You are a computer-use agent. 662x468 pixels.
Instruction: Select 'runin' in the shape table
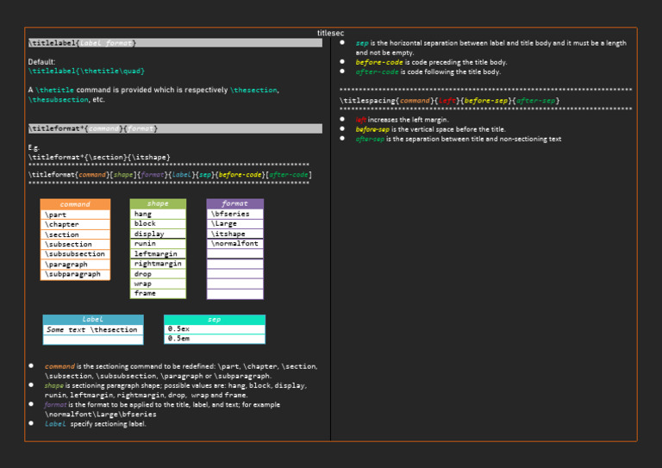158,244
